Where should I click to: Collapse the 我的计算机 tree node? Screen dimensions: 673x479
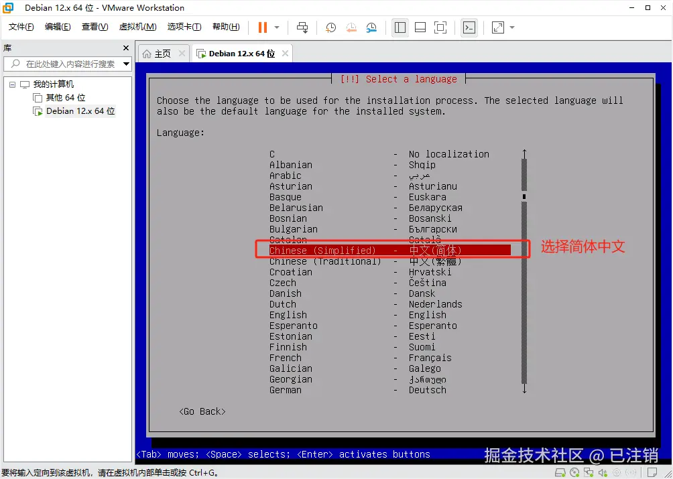coord(11,83)
